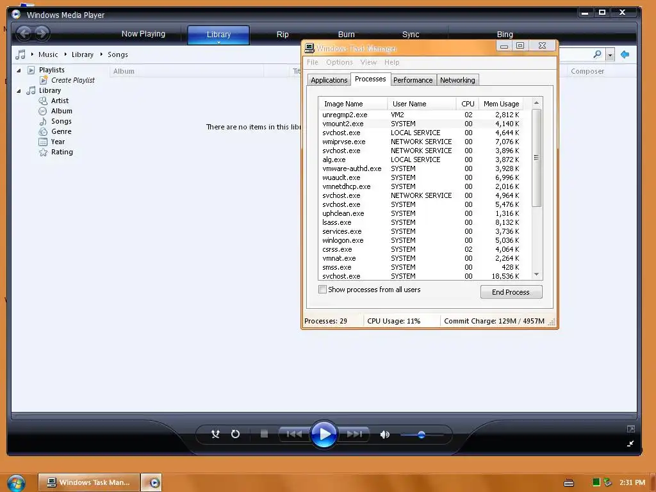Select the lsass.exe process row

[x=421, y=222]
